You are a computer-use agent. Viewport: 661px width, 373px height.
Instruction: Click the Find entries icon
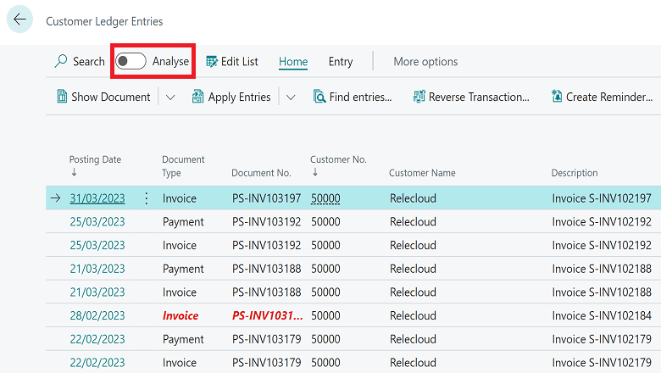click(319, 97)
